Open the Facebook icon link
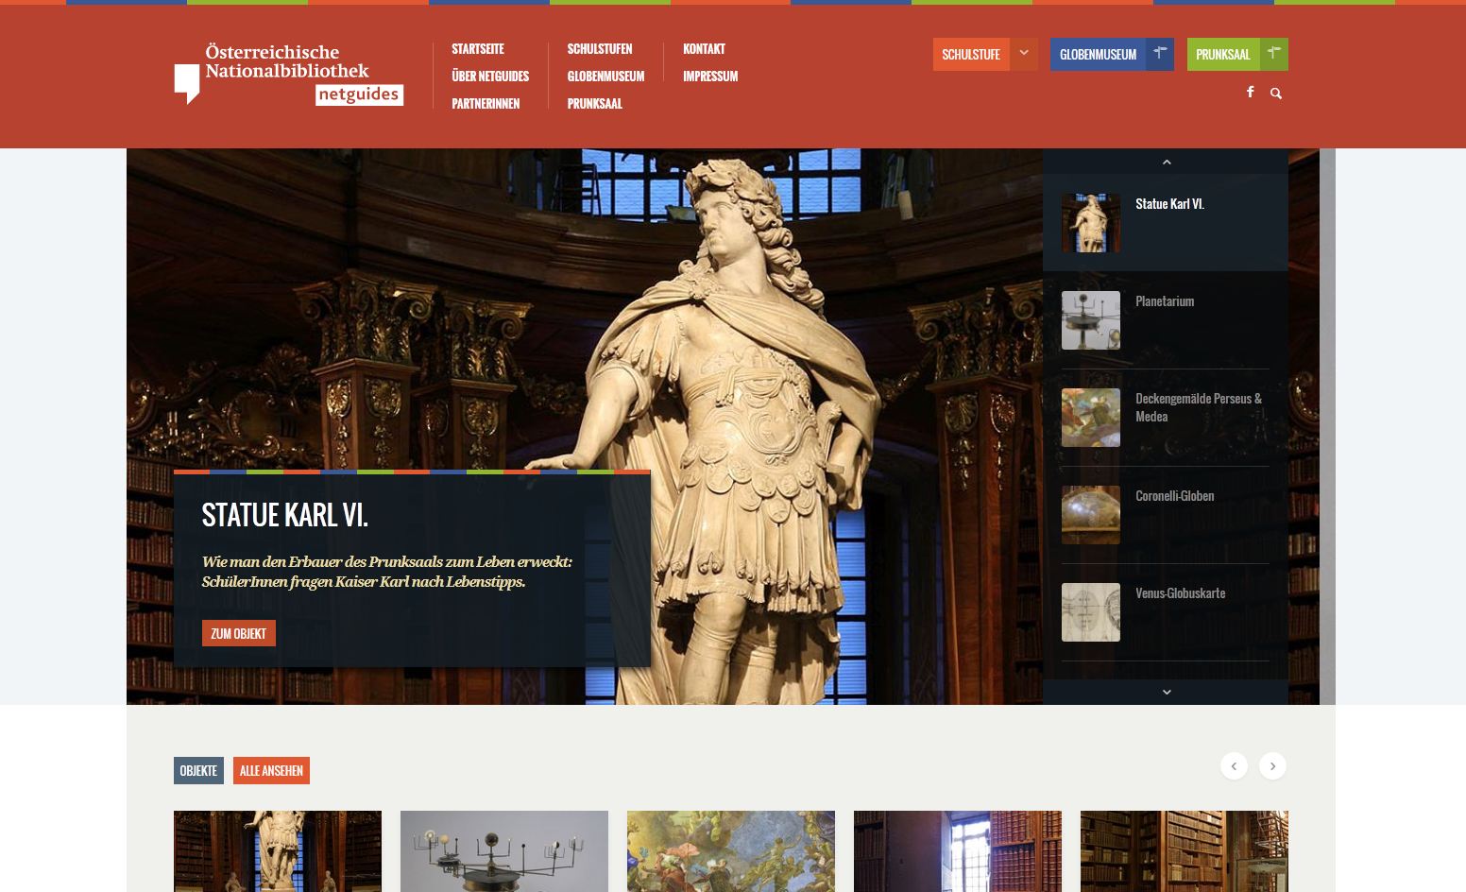Viewport: 1466px width, 892px height. (1250, 93)
